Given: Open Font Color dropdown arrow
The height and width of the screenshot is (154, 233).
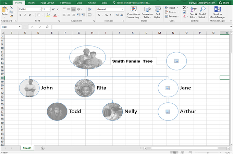Looking at the screenshot, I should [59, 15].
